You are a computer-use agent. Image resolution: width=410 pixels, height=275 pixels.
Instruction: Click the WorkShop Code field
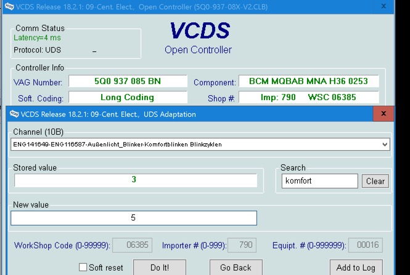tap(132, 245)
